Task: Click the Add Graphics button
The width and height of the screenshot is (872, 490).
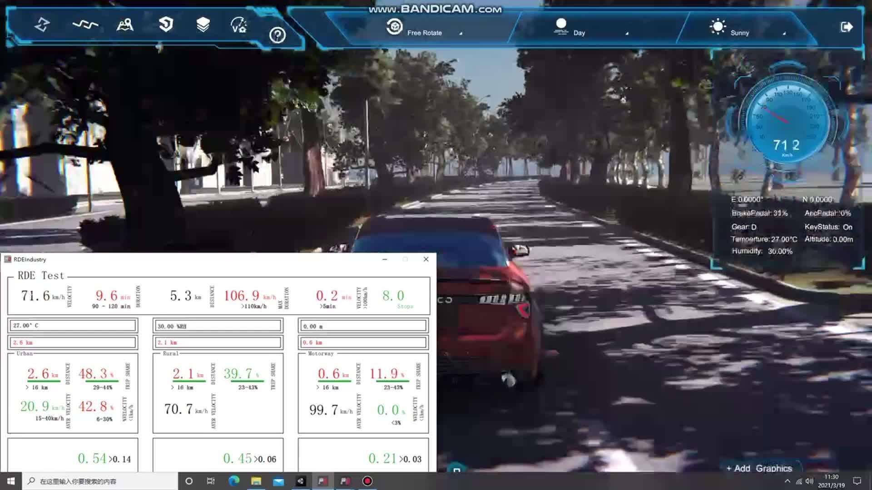Action: (x=759, y=468)
